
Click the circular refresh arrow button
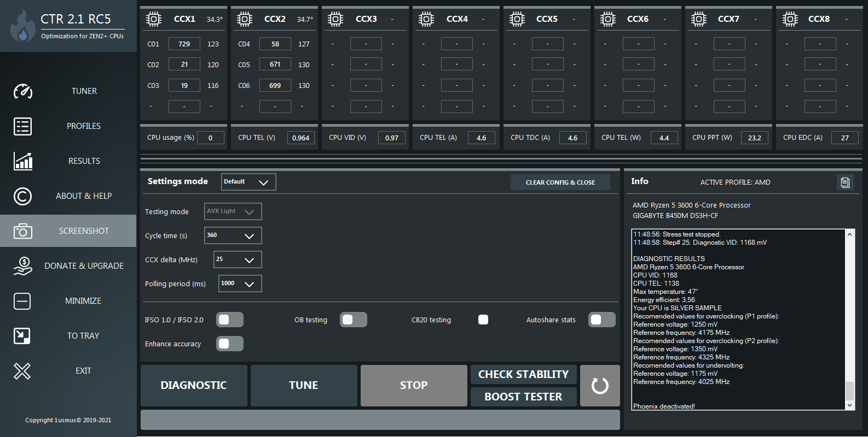(600, 386)
